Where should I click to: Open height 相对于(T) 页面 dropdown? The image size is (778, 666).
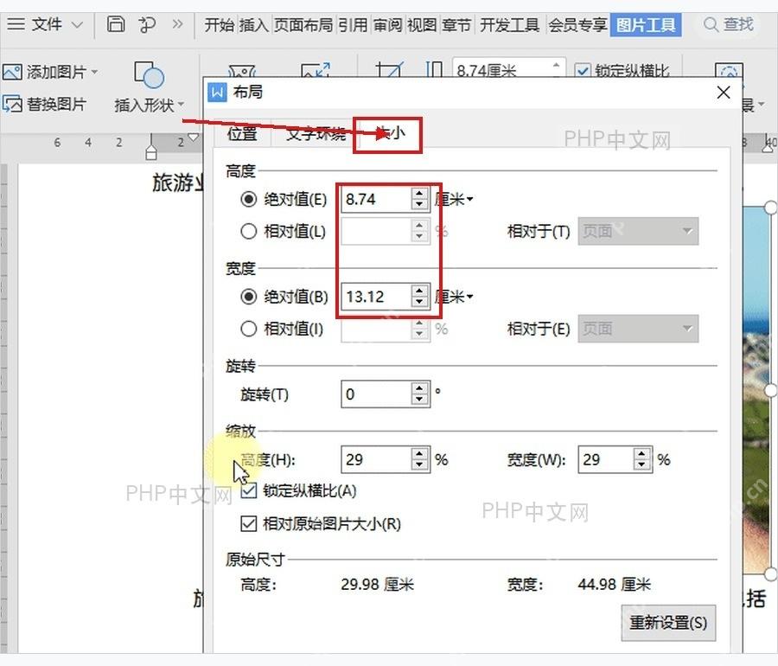(x=638, y=231)
